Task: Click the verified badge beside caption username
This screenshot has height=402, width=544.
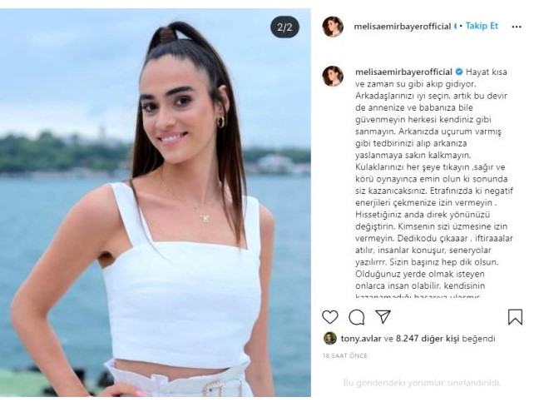Action: (459, 72)
